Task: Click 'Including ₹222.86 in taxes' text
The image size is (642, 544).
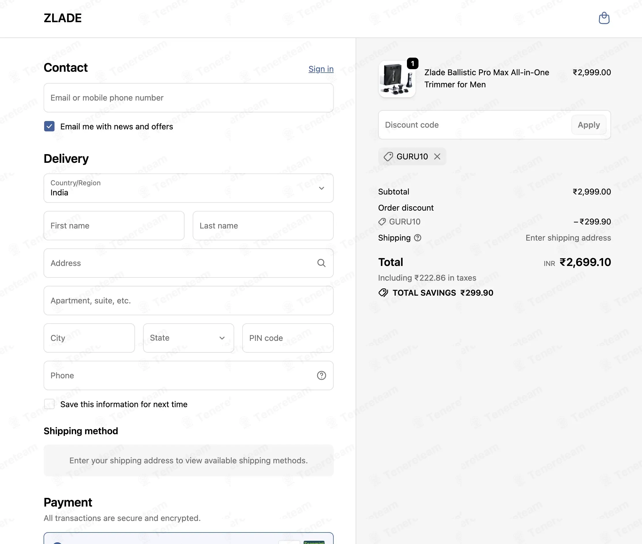Action: 427,278
